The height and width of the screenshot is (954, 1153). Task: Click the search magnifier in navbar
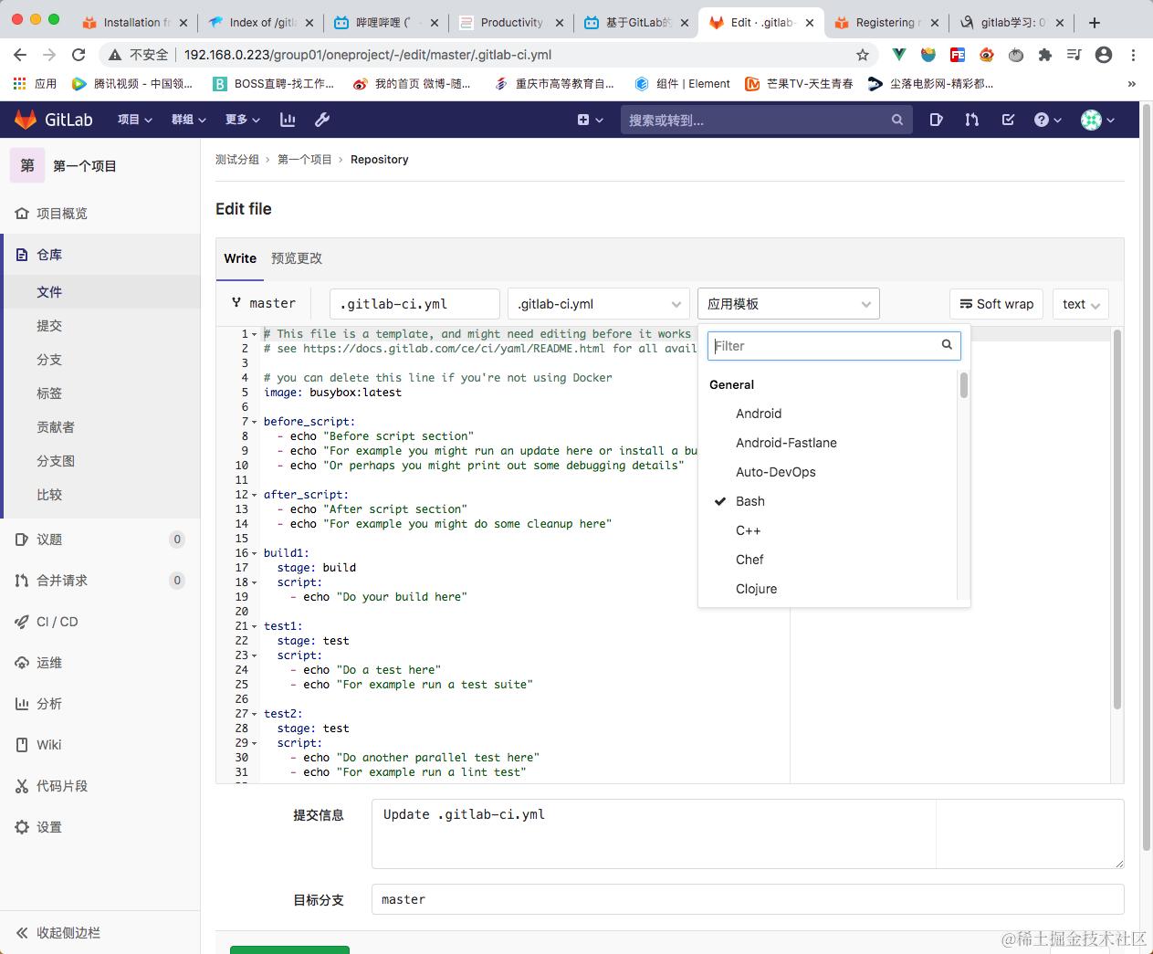pos(897,120)
